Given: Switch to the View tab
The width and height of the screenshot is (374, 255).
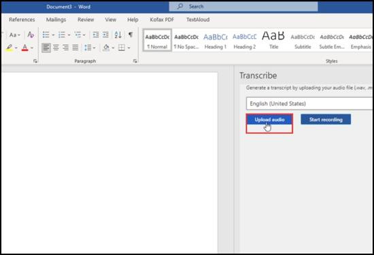Looking at the screenshot, I should click(111, 20).
